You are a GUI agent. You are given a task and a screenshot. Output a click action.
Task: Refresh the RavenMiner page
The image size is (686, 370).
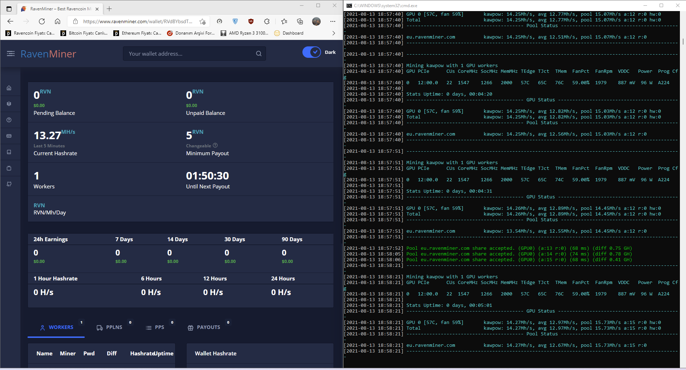(x=42, y=21)
